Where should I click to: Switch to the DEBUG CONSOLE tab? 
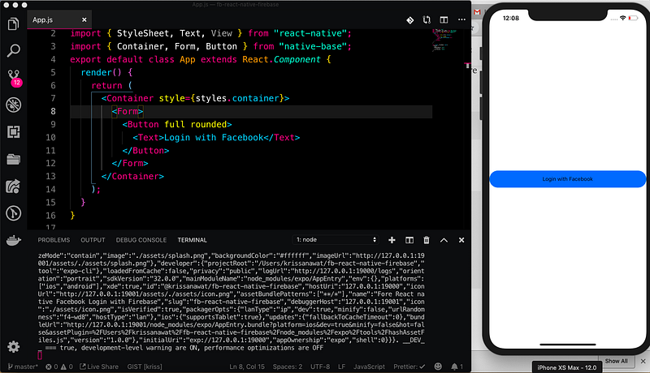[141, 240]
